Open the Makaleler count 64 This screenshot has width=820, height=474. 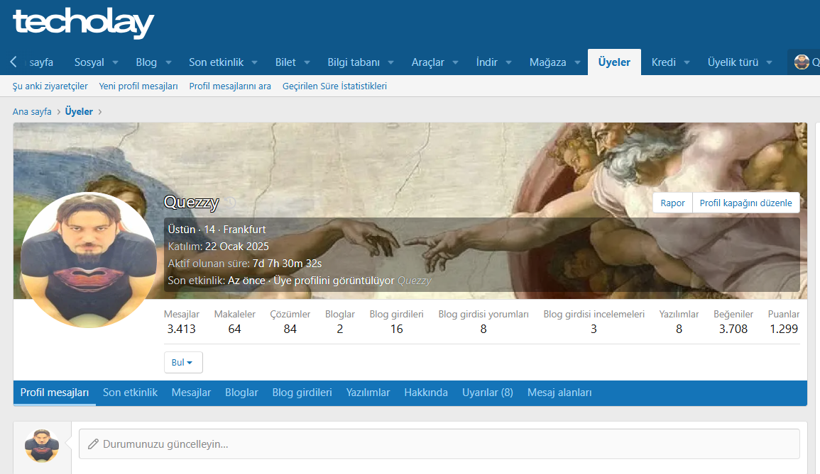click(234, 329)
